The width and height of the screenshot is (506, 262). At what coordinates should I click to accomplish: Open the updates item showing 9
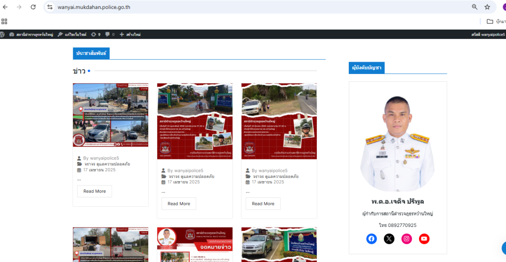coord(96,35)
